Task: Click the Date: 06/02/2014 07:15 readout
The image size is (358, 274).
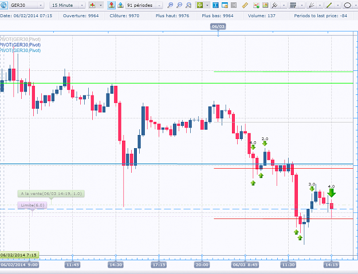Action: pyautogui.click(x=26, y=15)
